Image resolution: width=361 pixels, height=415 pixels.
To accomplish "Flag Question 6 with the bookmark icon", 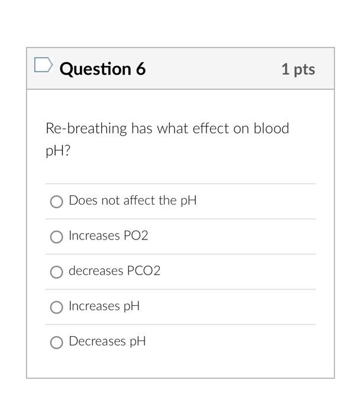I will (43, 65).
